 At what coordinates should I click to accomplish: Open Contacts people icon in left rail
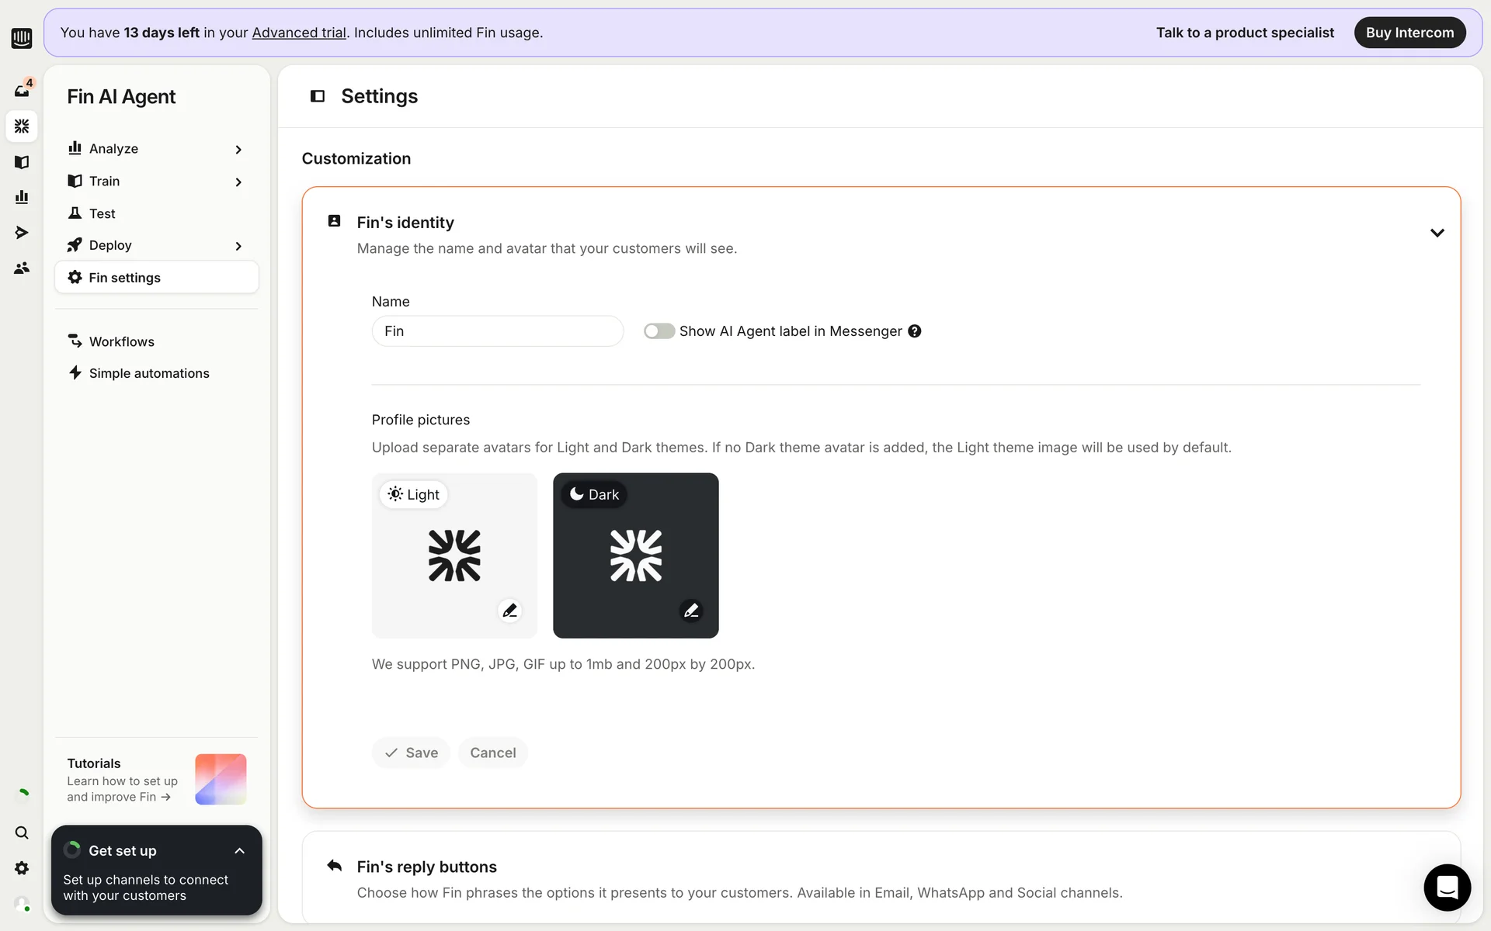pyautogui.click(x=22, y=268)
